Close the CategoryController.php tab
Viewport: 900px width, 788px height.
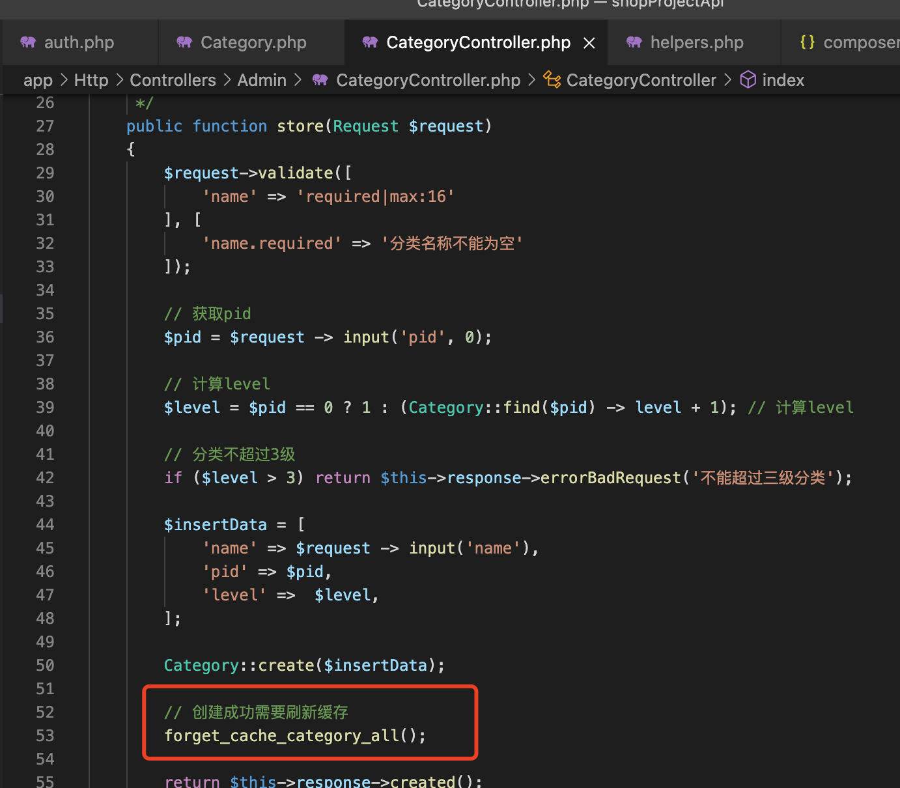coord(589,43)
